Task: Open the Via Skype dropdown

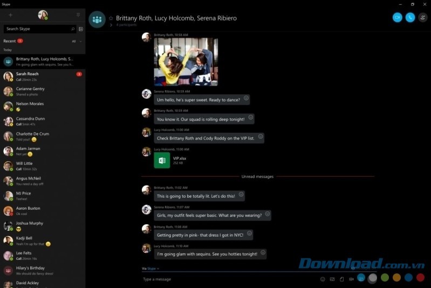Action: click(150, 269)
